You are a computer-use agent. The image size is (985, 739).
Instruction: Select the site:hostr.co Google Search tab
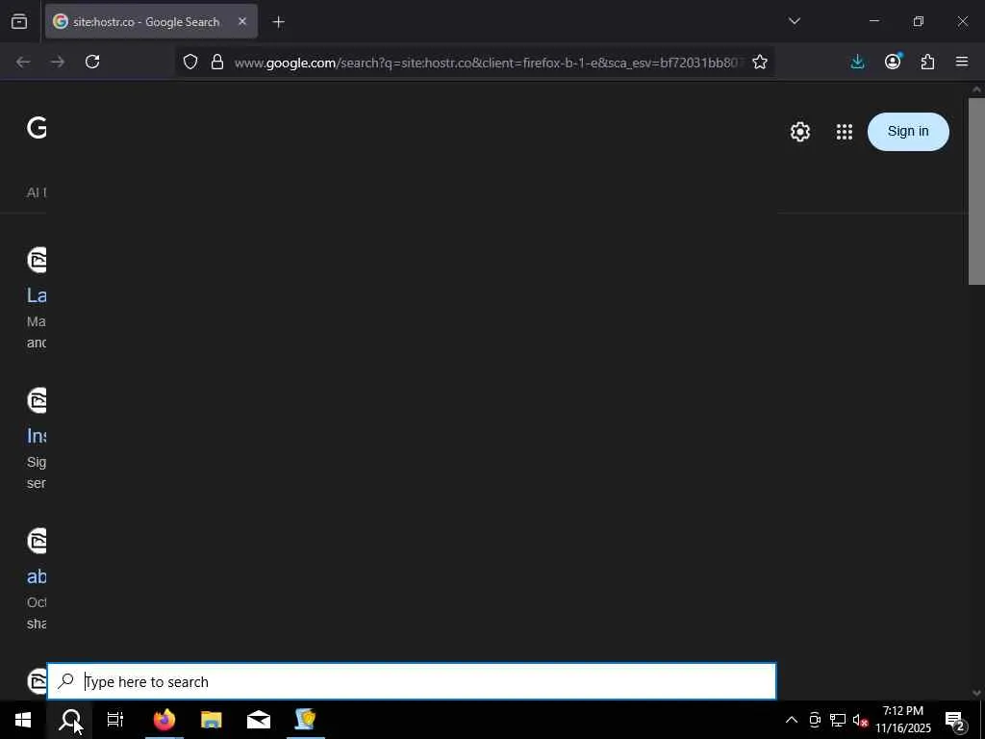point(151,21)
